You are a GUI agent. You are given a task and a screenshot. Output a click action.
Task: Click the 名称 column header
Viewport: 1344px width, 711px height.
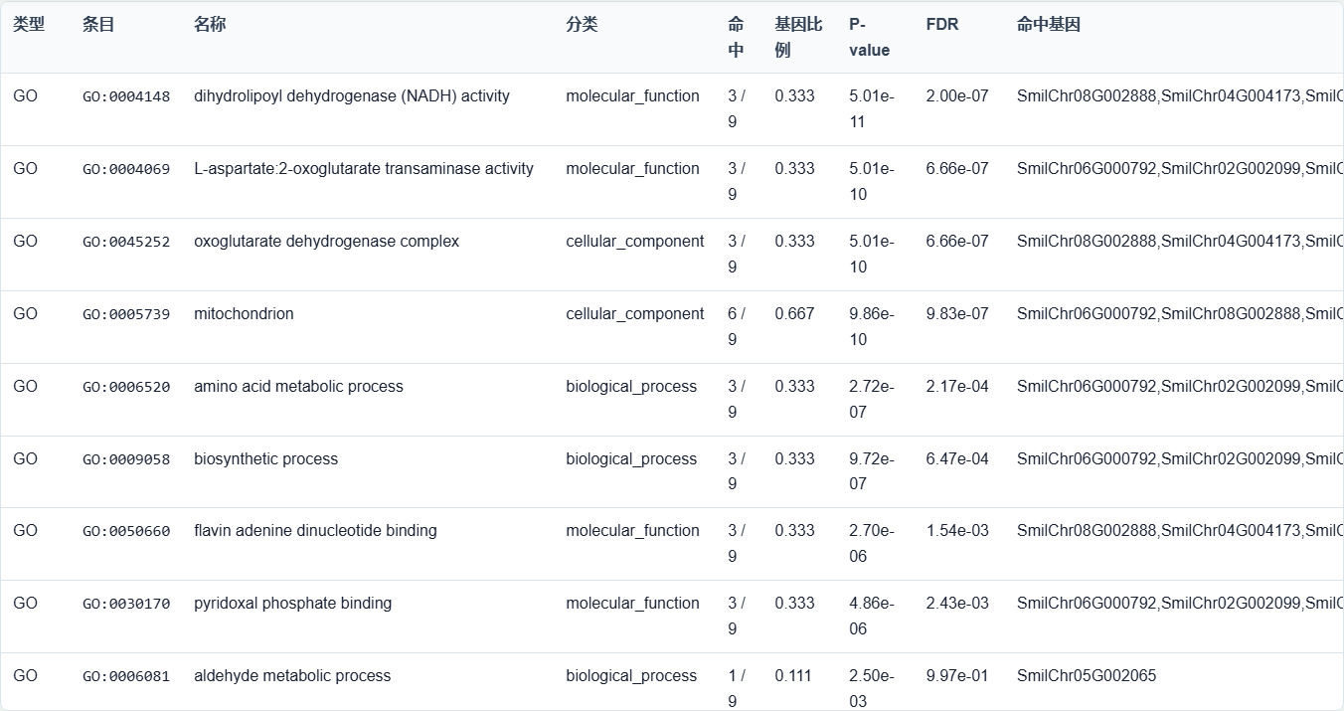pos(210,25)
